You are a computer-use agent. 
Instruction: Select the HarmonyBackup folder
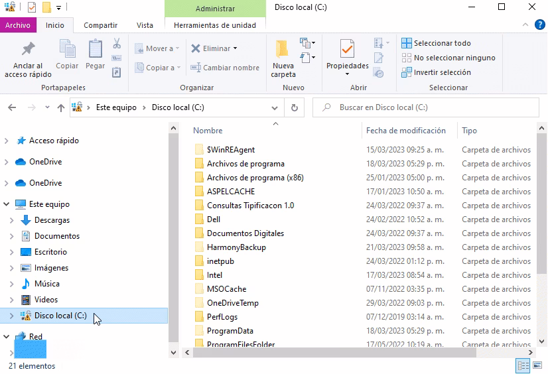pos(236,247)
